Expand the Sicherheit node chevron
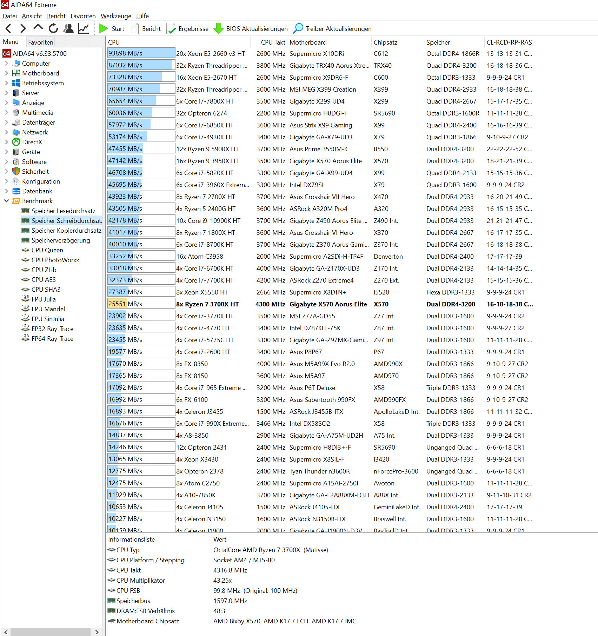598x636 pixels. [x=6, y=172]
